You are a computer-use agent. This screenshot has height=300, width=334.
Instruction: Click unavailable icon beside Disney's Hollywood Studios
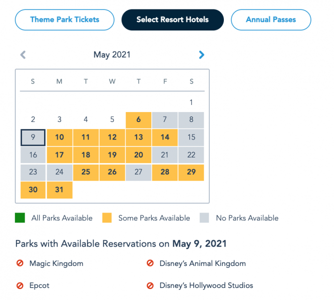click(150, 286)
